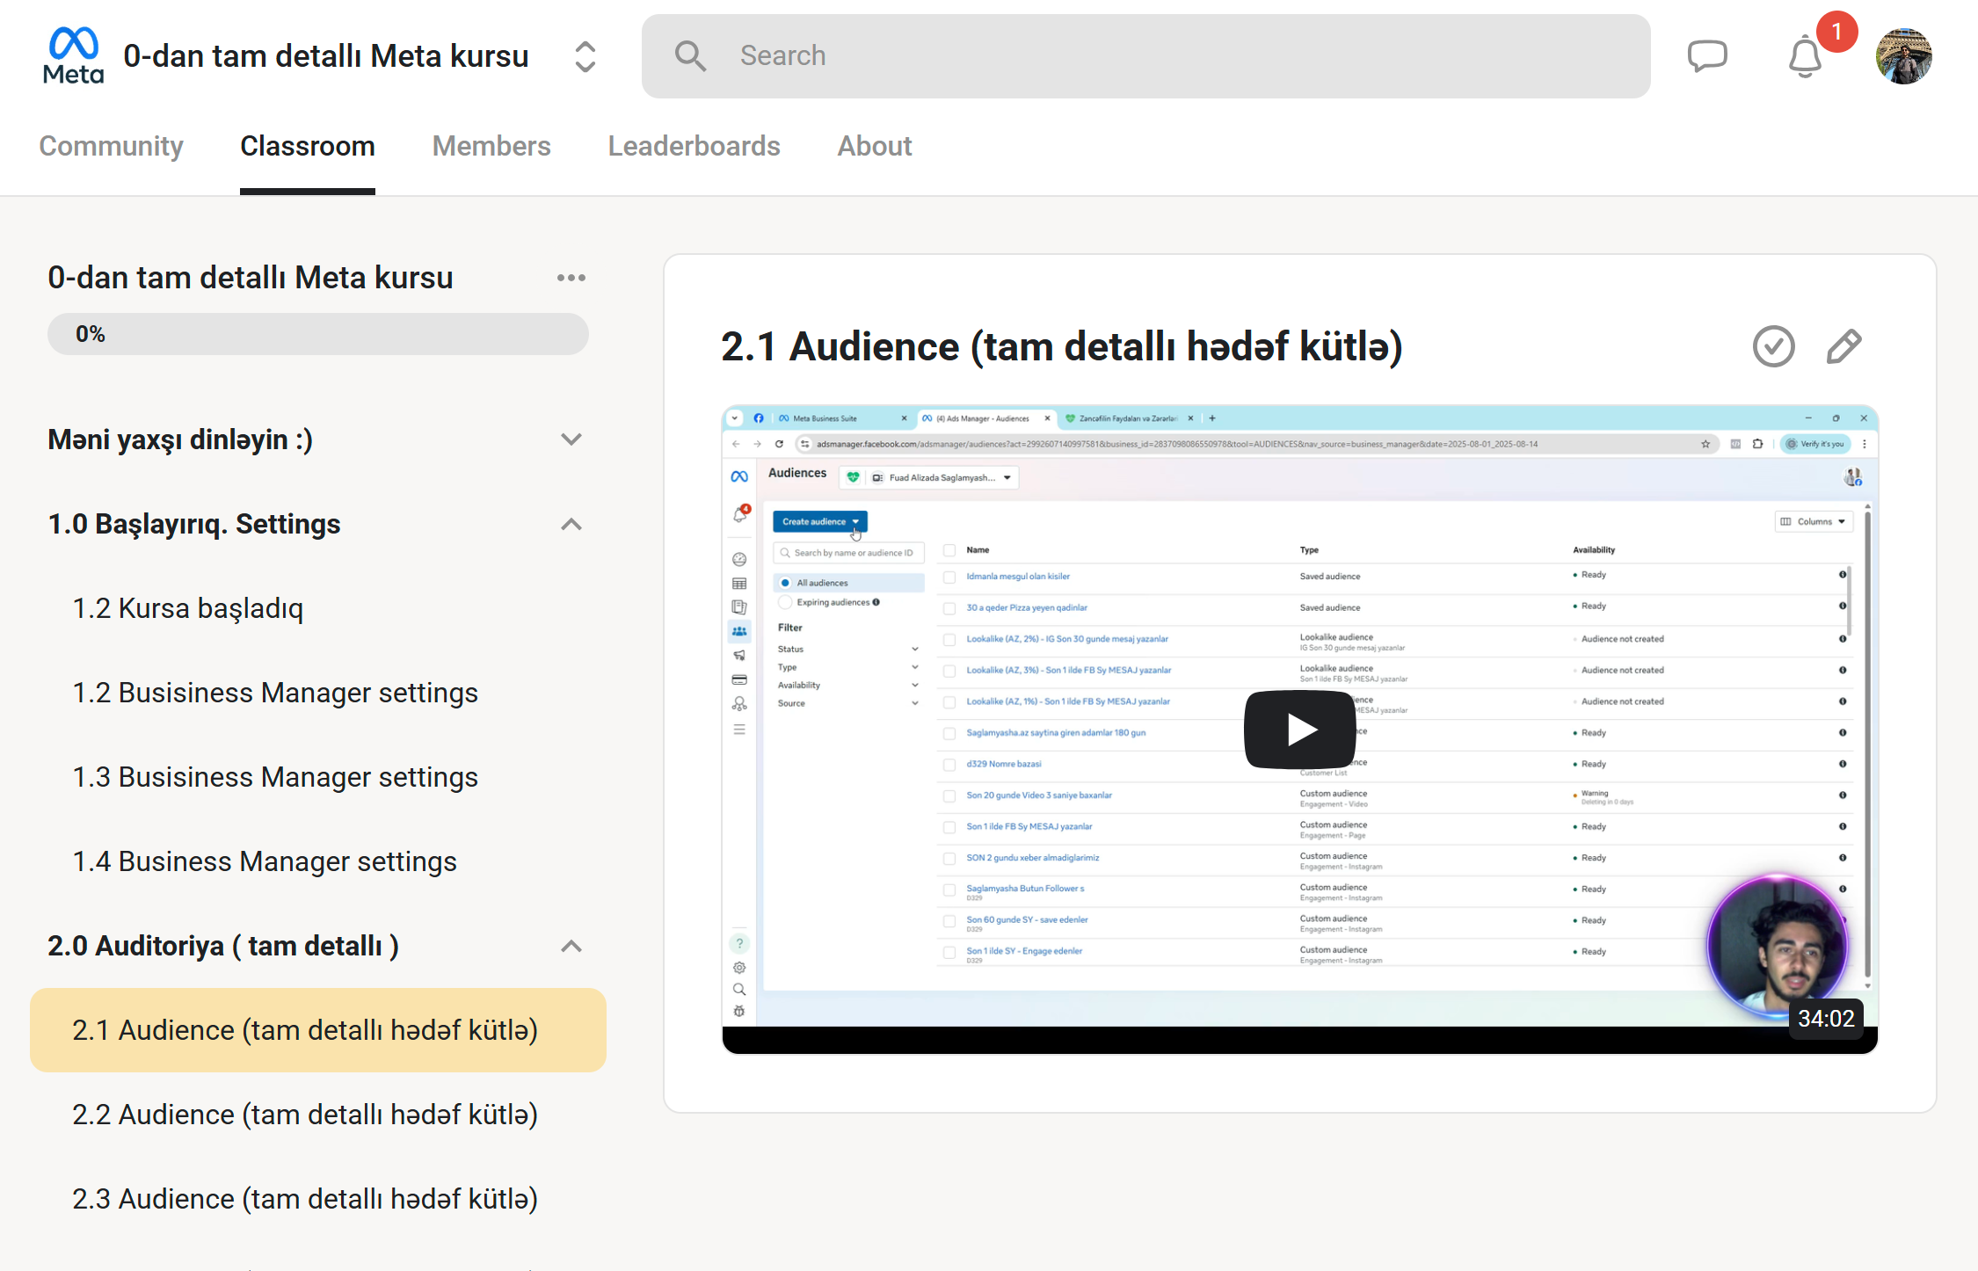Open lesson 2.2 Audience

[304, 1115]
